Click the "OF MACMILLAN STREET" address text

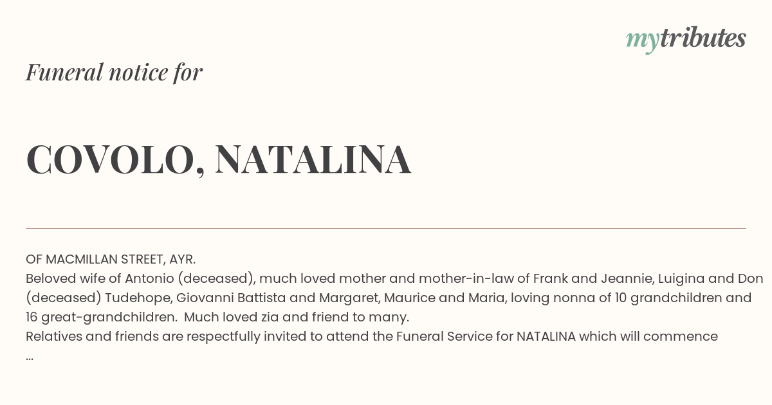(95, 260)
